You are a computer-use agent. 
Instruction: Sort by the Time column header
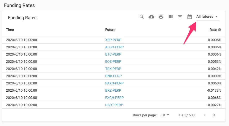point(10,30)
